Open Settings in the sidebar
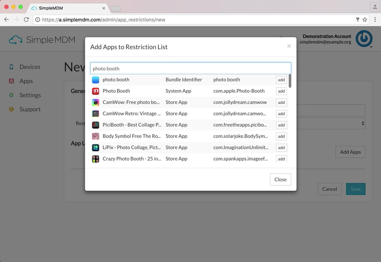381x262 pixels. point(30,95)
